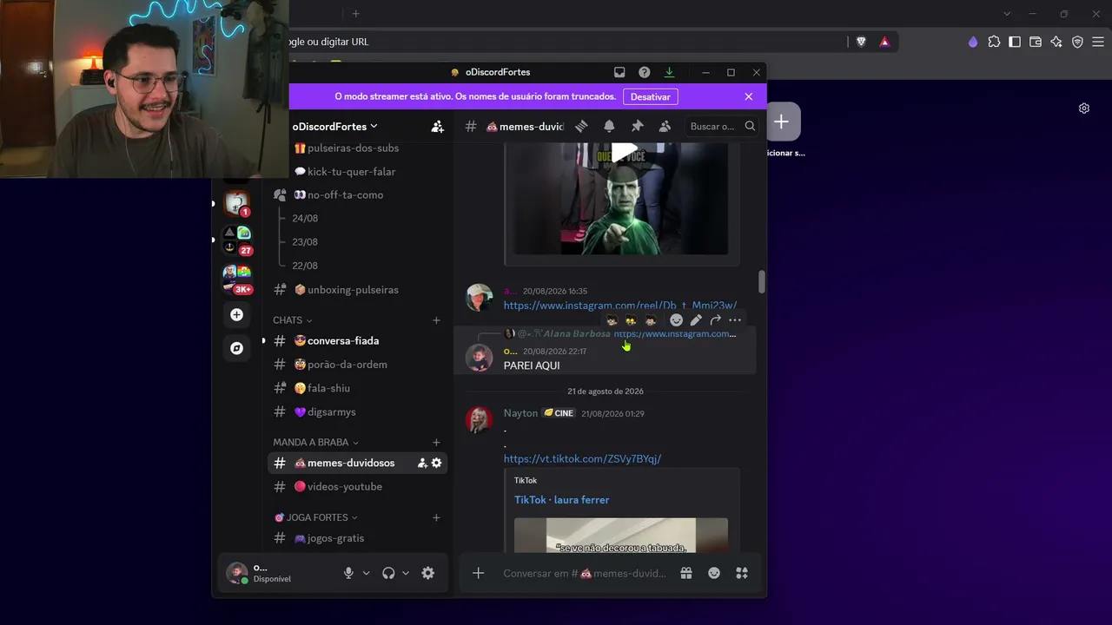
Task: Focus the Conversar em memes-duvidosos message box
Action: pyautogui.click(x=584, y=573)
